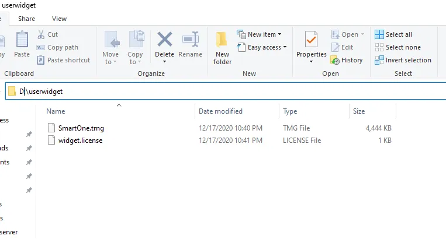Switch to the Share ribbon tab

click(x=26, y=19)
